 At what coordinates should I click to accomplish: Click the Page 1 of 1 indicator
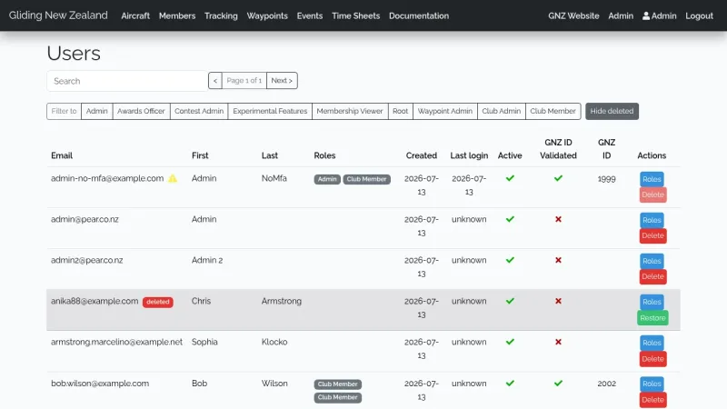click(244, 81)
